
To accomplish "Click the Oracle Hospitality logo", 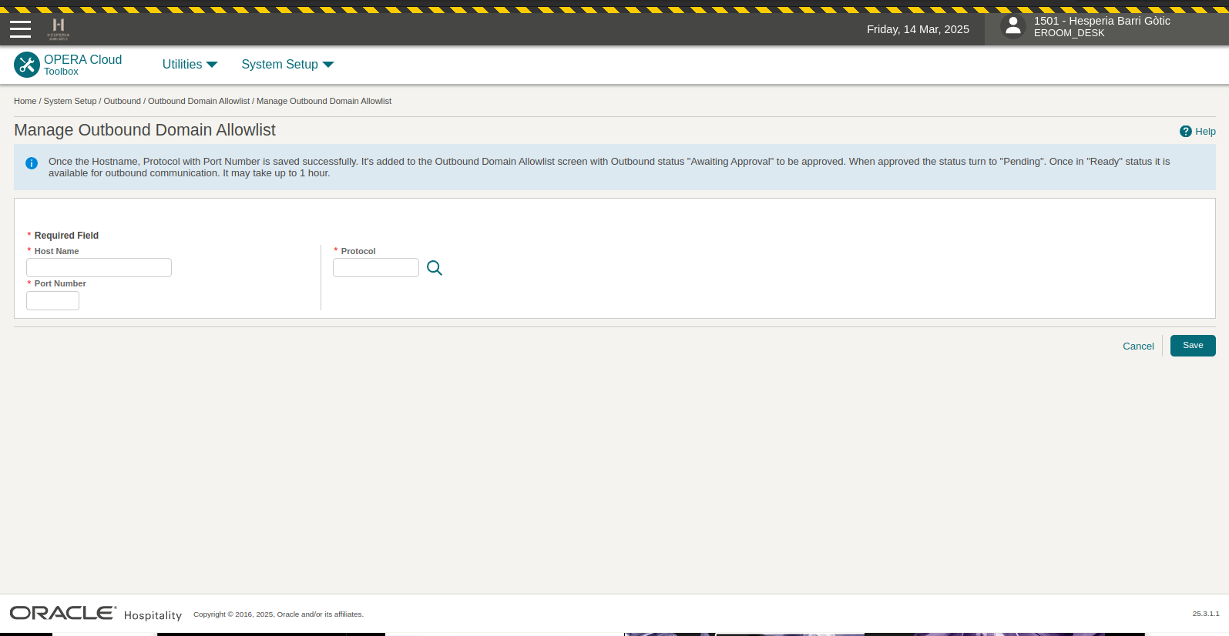I will pyautogui.click(x=96, y=614).
